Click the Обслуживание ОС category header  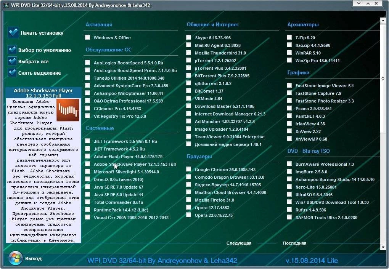tap(109, 50)
